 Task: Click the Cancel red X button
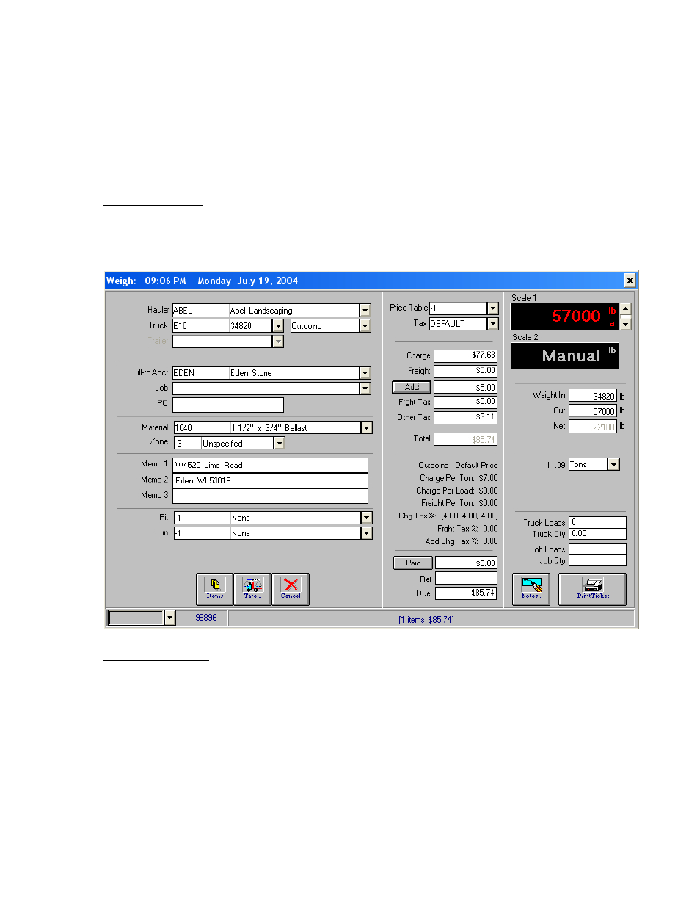[x=291, y=589]
